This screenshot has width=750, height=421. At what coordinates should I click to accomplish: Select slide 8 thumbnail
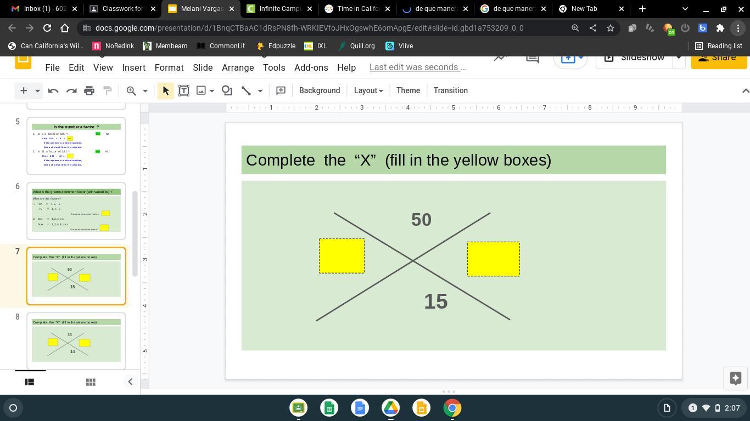point(76,341)
